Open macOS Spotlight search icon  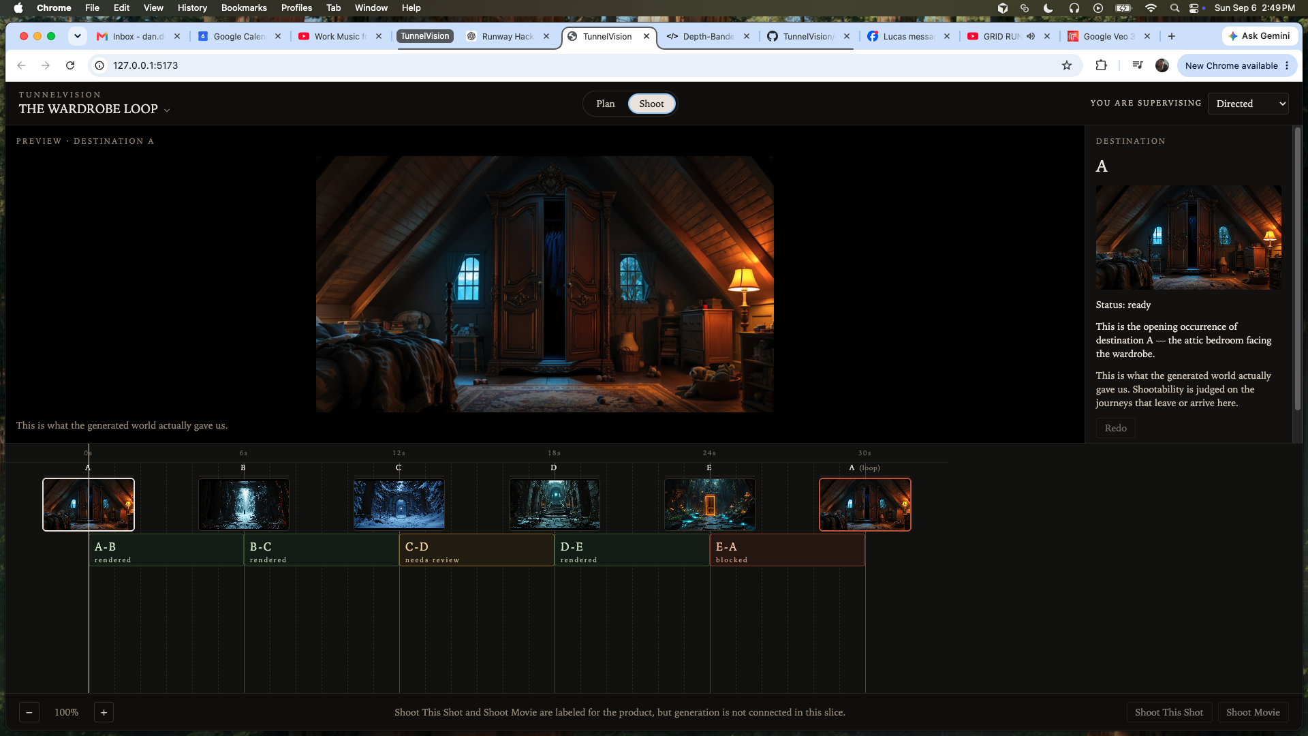1174,8
